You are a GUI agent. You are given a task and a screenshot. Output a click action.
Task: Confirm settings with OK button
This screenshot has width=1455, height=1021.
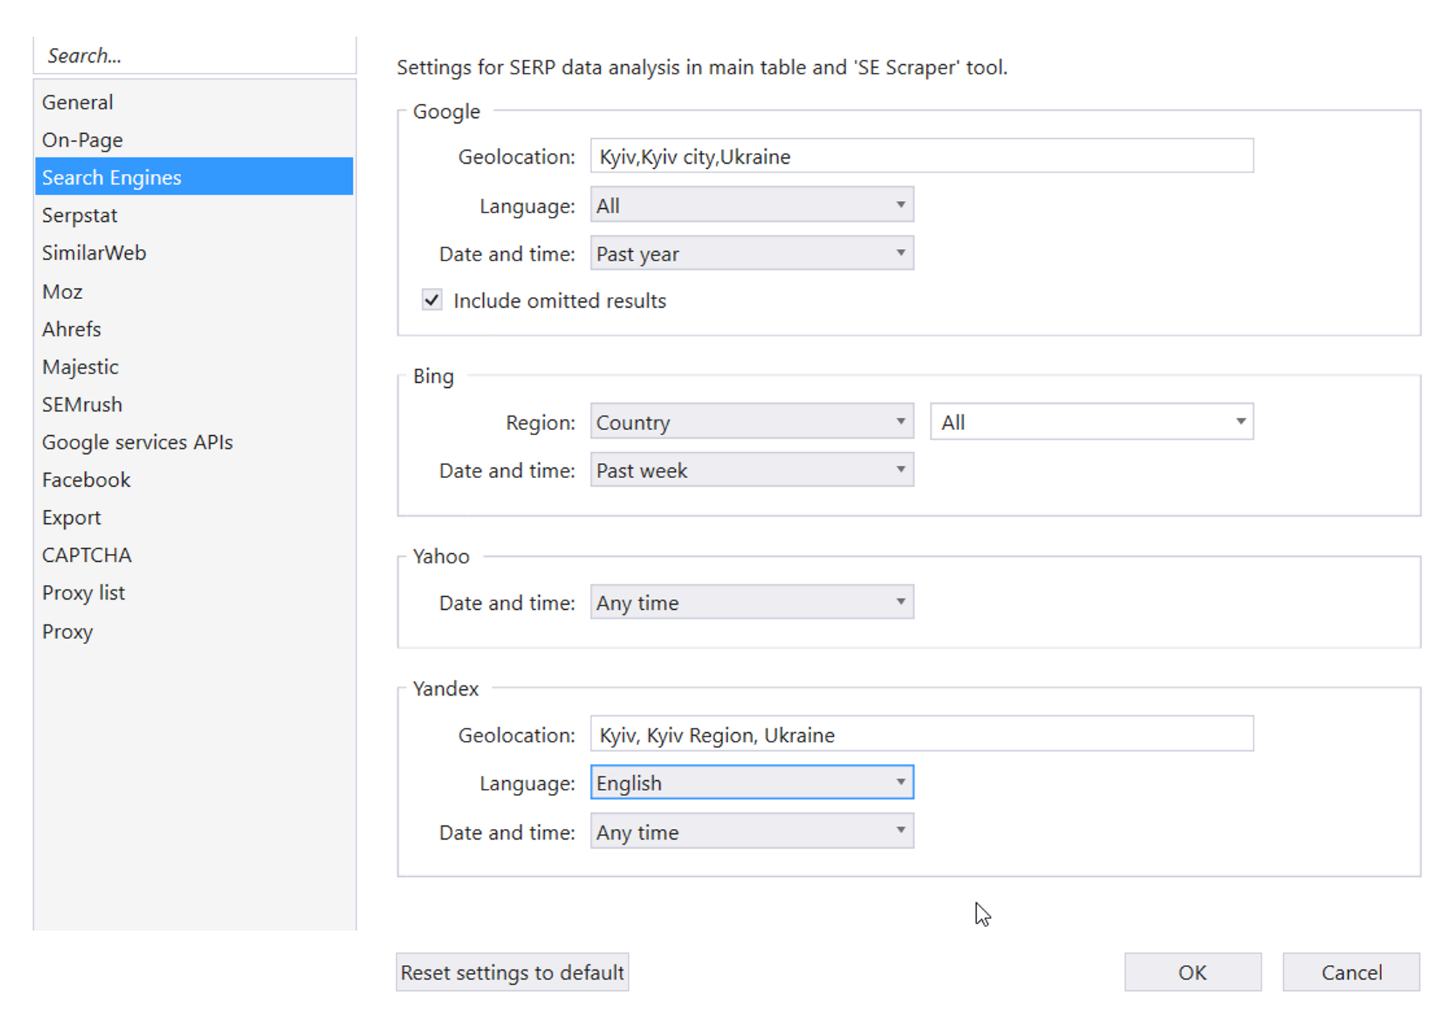coord(1192,972)
